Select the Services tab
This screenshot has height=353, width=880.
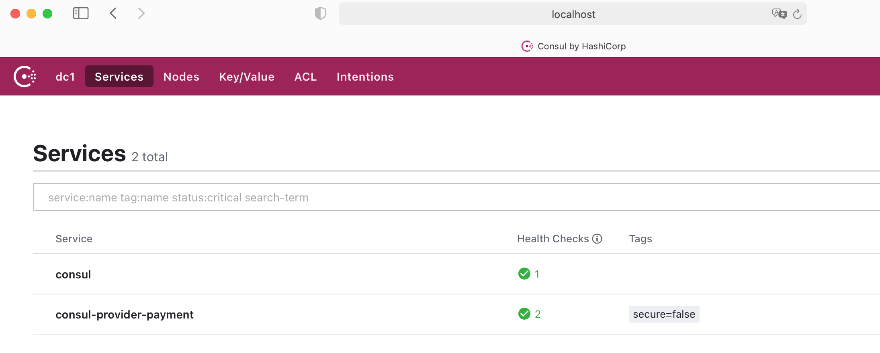pyautogui.click(x=119, y=77)
